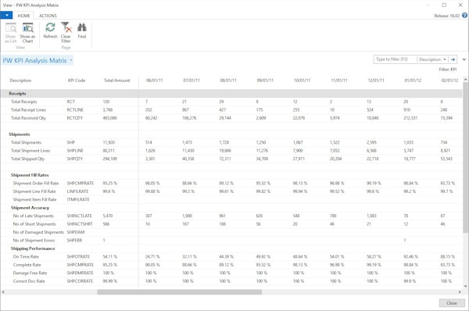Image resolution: width=469 pixels, height=311 pixels.
Task: Switch to the ACTIONS ribbon tab
Action: [x=48, y=16]
